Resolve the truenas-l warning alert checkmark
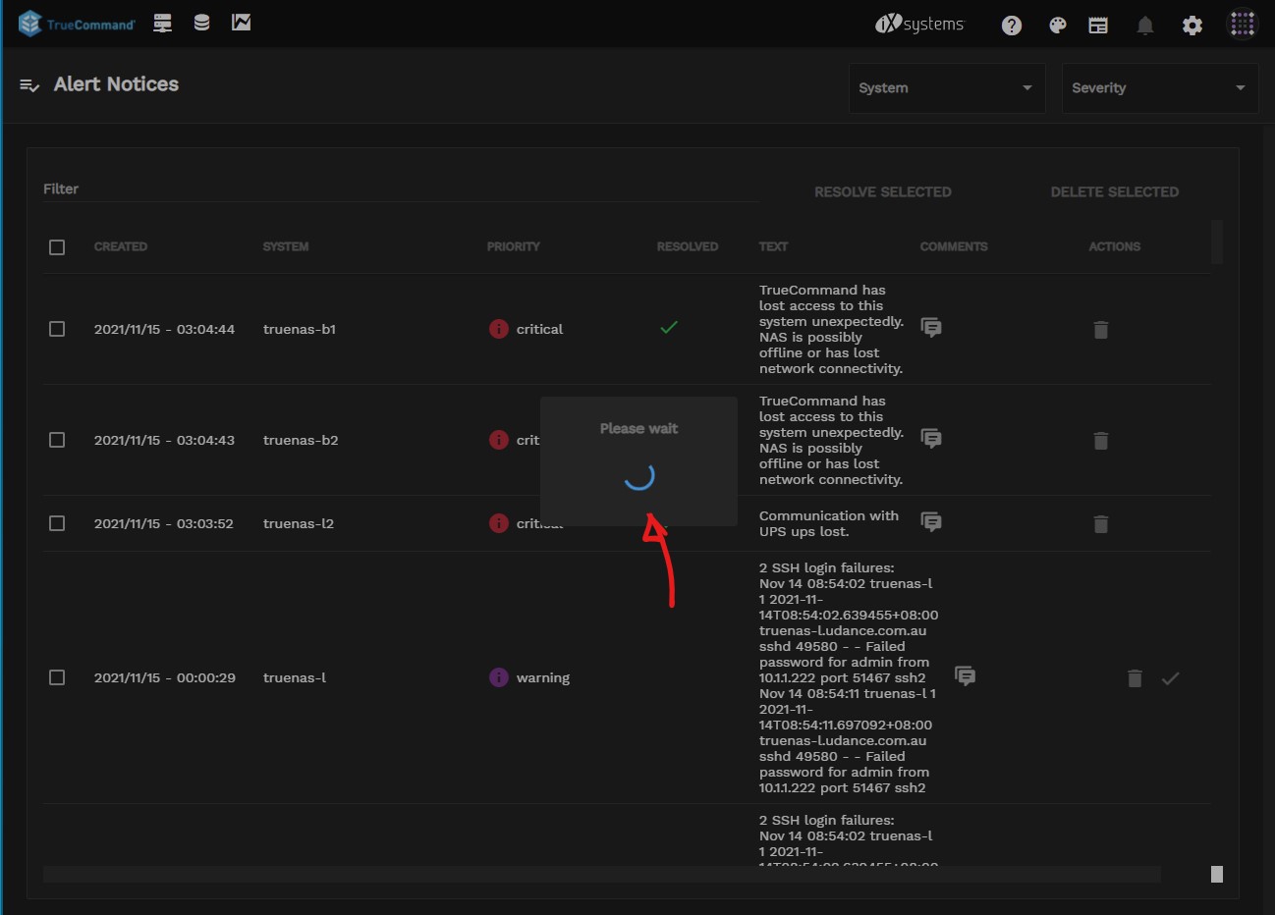The width and height of the screenshot is (1275, 915). (x=1171, y=678)
